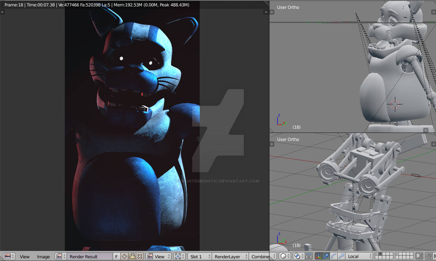Browse linked image datablocks
The height and width of the screenshot is (261, 436).
pos(61,256)
